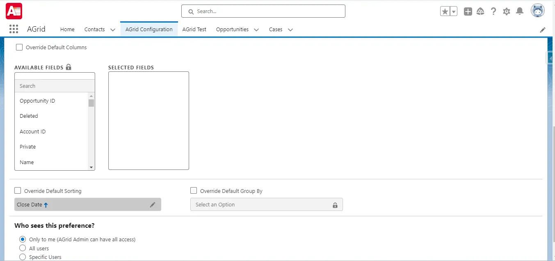Open the Cases dropdown chevron

pyautogui.click(x=291, y=30)
